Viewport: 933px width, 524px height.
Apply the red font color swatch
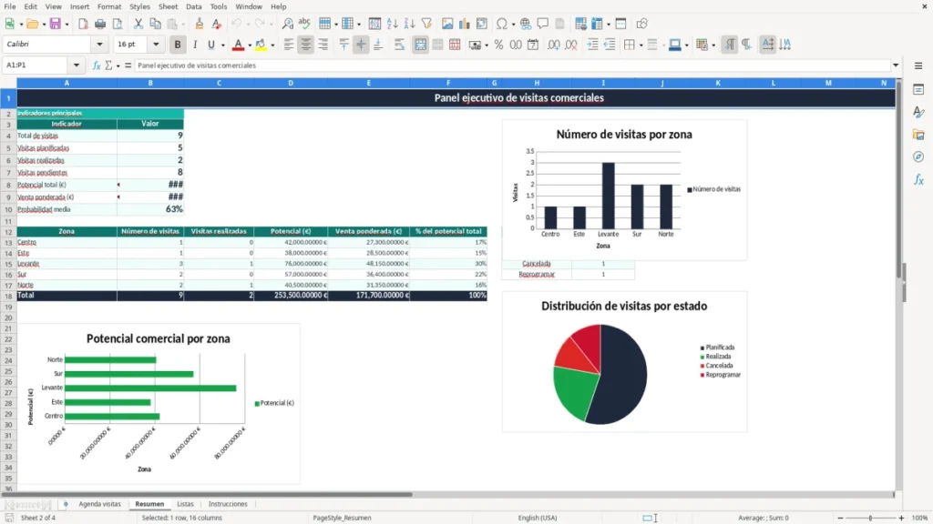(x=238, y=45)
